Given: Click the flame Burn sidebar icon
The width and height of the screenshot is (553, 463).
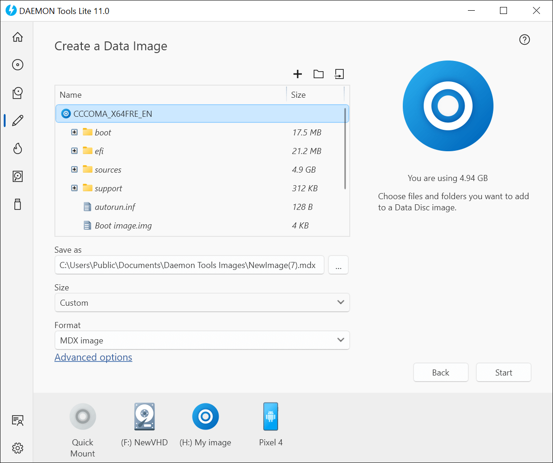Looking at the screenshot, I should click(x=18, y=148).
